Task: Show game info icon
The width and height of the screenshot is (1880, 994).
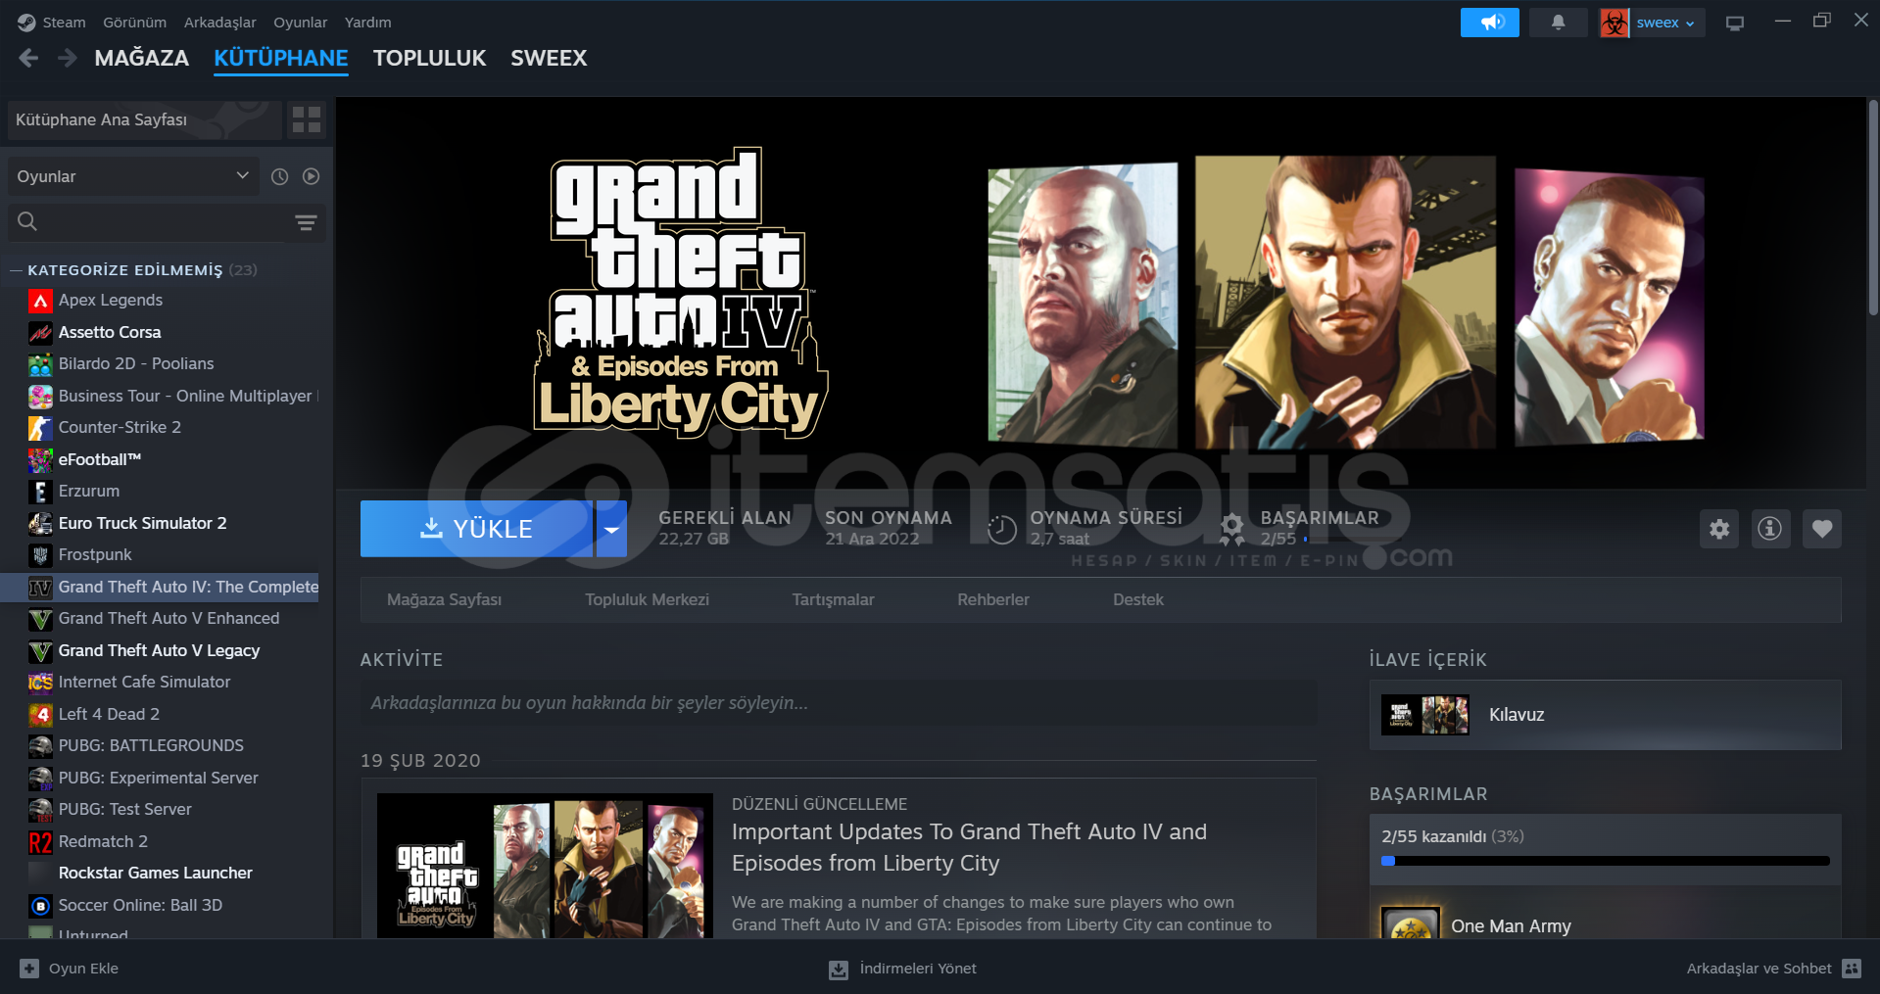Action: tap(1770, 530)
